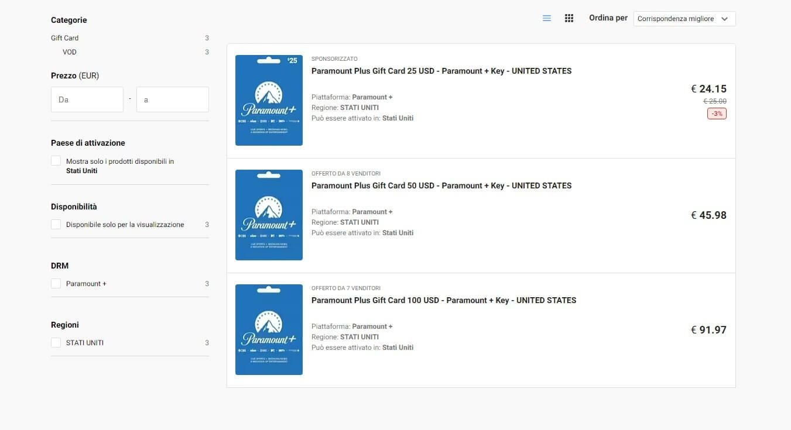791x430 pixels.
Task: Open Paramount Plus Gift Card 50 USD title
Action: click(441, 185)
